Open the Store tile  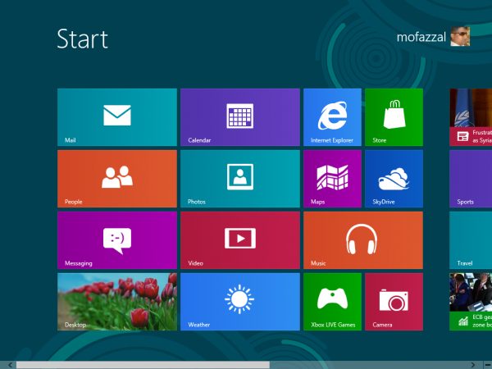[394, 117]
